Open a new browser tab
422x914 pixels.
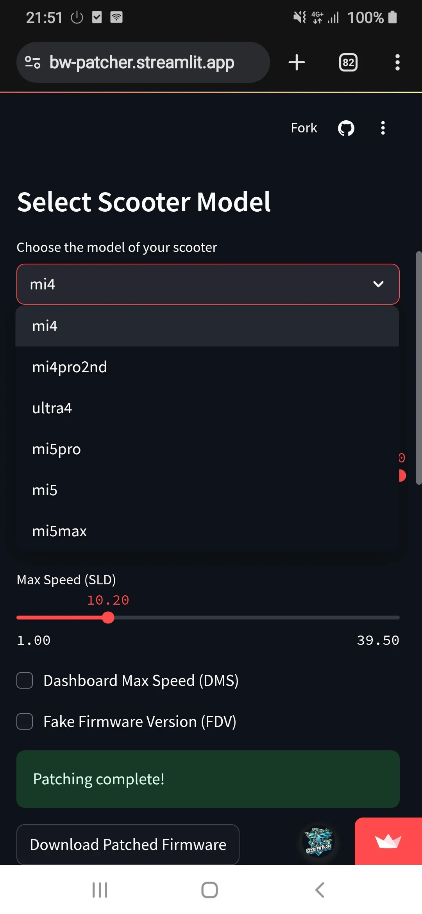pos(297,62)
